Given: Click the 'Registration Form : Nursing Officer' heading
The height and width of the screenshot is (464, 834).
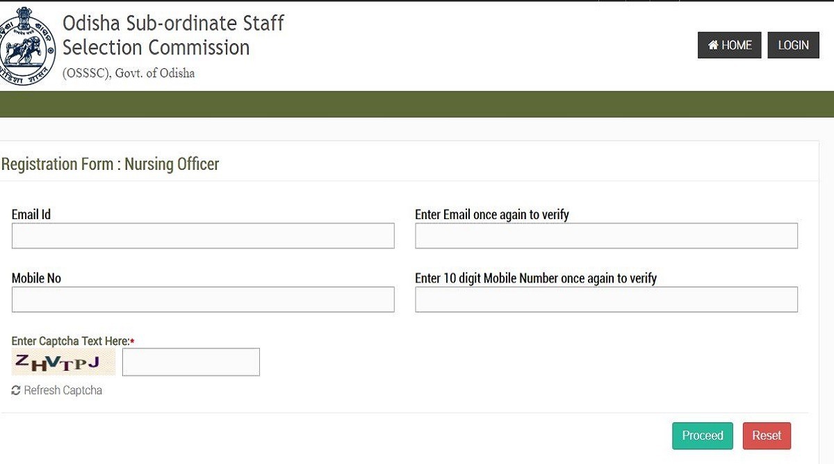Looking at the screenshot, I should tap(111, 164).
